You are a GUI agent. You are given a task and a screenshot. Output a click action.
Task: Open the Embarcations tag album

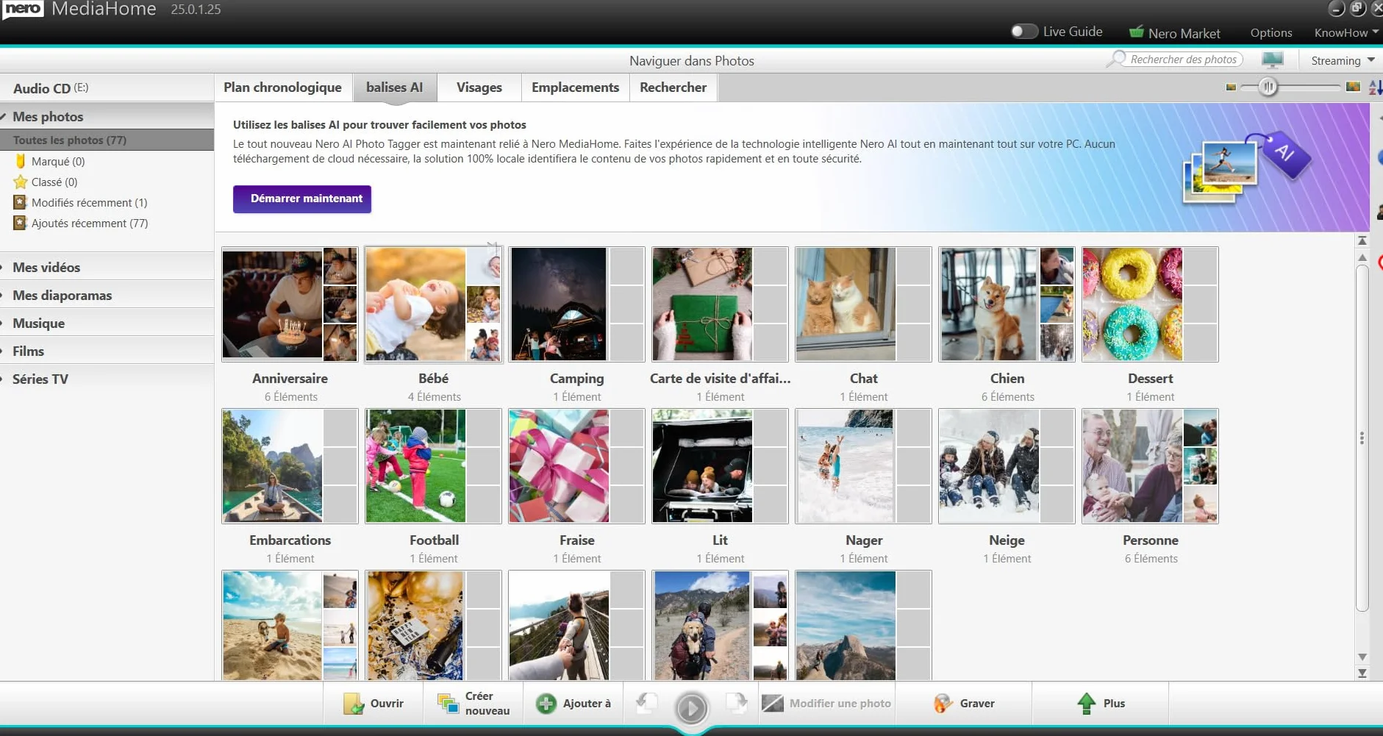[290, 466]
